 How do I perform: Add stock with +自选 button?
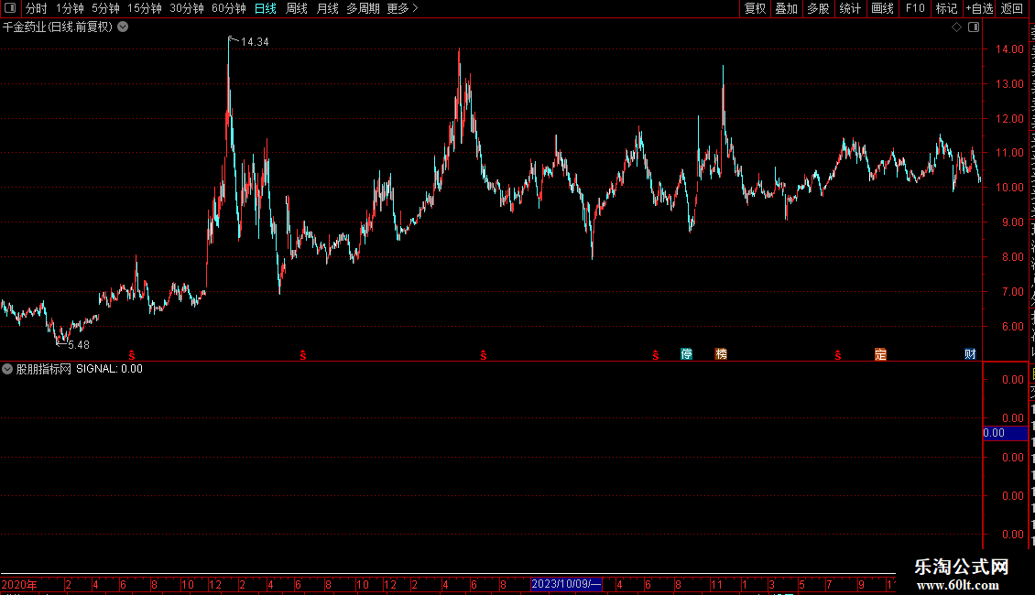click(979, 8)
